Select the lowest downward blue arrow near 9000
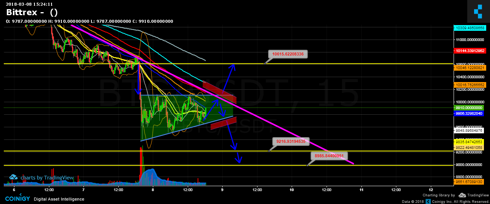490x204 pixels. tap(239, 158)
